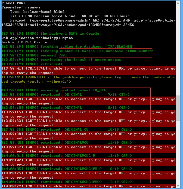
Task: Click 'retrieving the length of query output'
Action: [x=61, y=60]
